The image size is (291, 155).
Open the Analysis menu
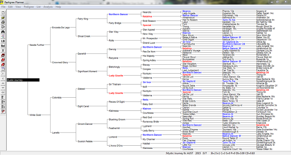pyautogui.click(x=48, y=7)
